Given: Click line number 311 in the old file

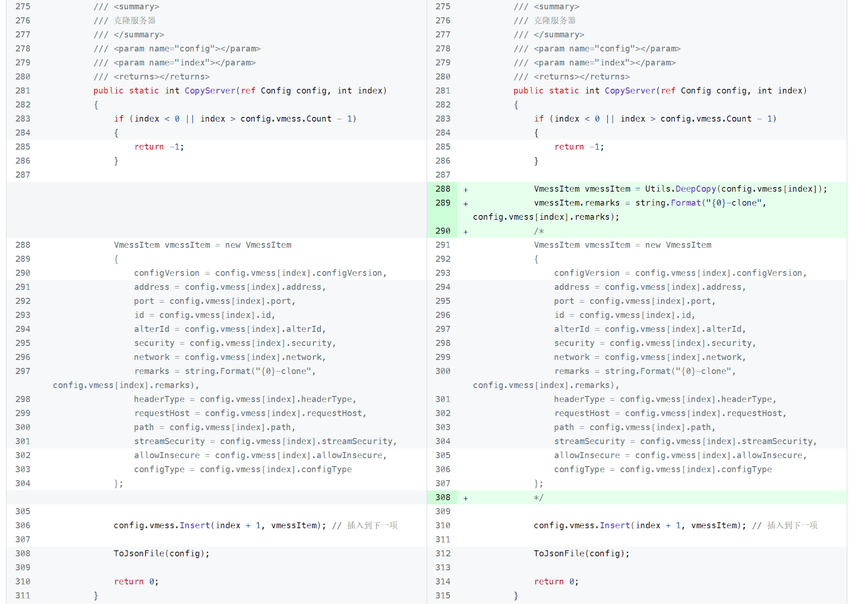Looking at the screenshot, I should coord(23,596).
